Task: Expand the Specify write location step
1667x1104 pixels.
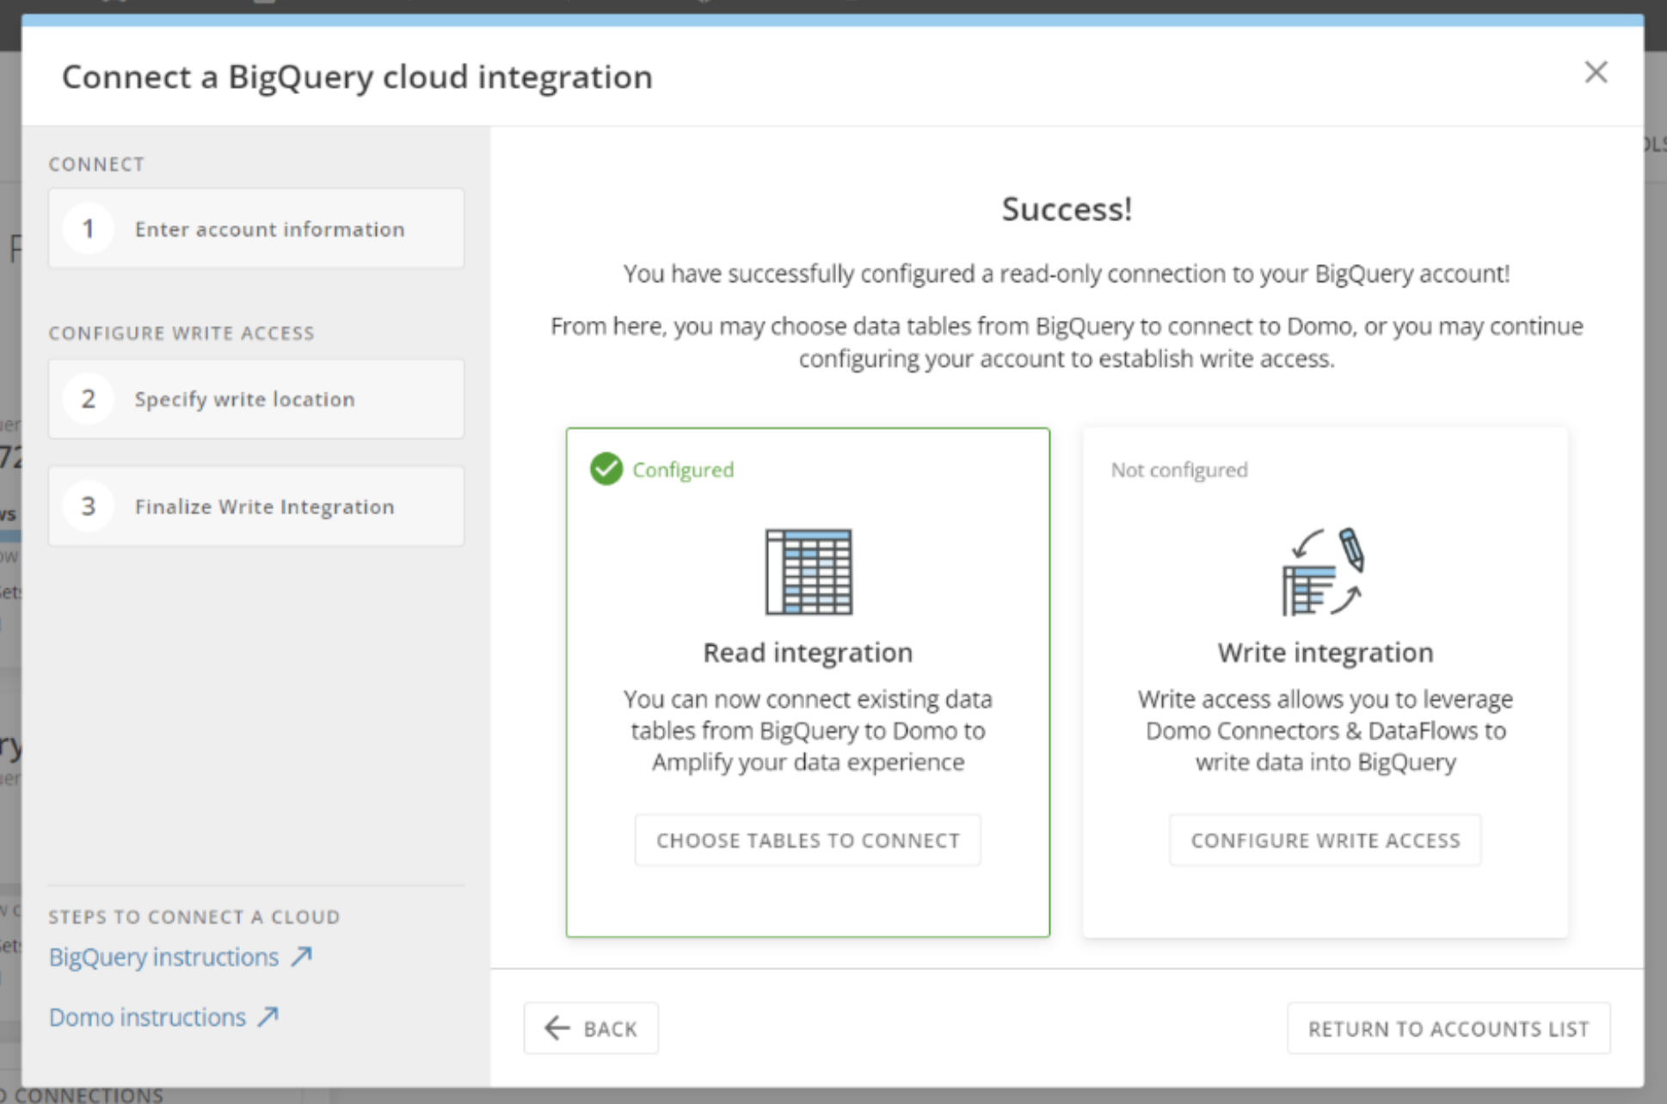Action: (x=255, y=398)
